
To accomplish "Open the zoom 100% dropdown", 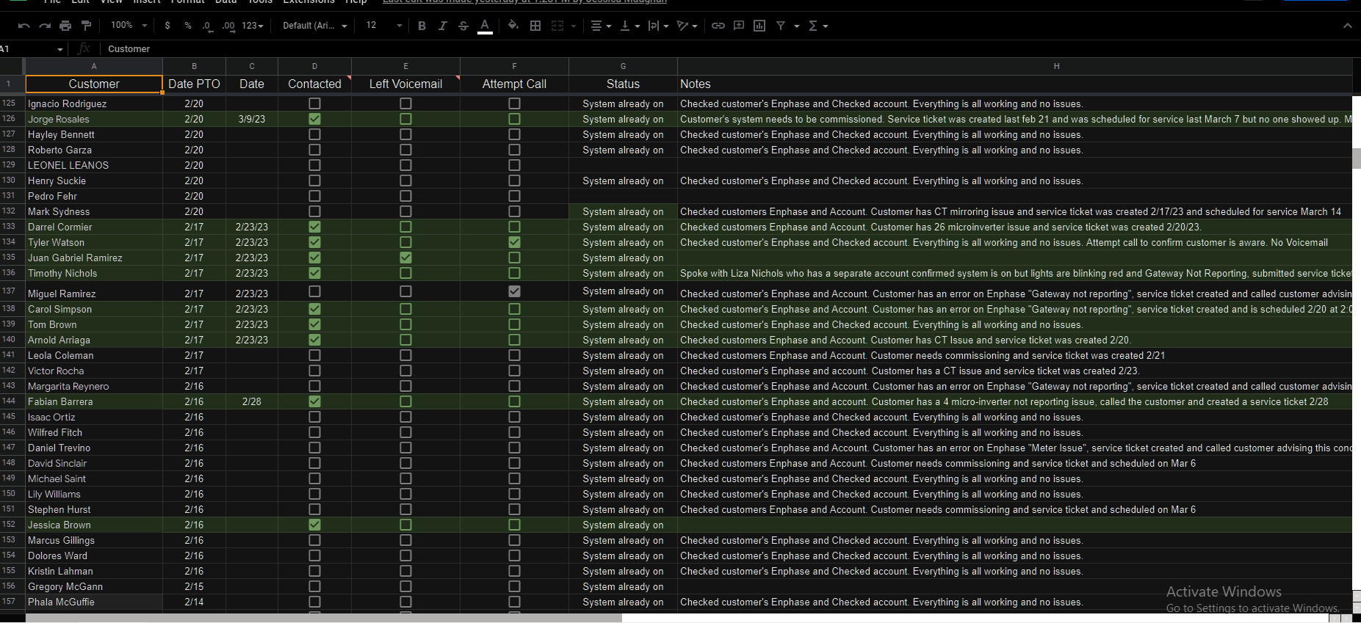I will tap(129, 26).
